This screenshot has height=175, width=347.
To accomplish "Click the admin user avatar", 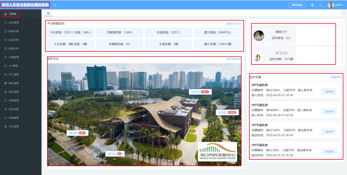I will click(331, 5).
